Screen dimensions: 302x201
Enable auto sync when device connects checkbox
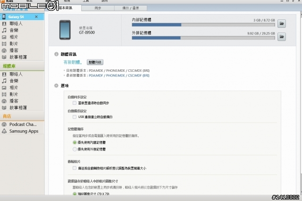tap(75, 103)
